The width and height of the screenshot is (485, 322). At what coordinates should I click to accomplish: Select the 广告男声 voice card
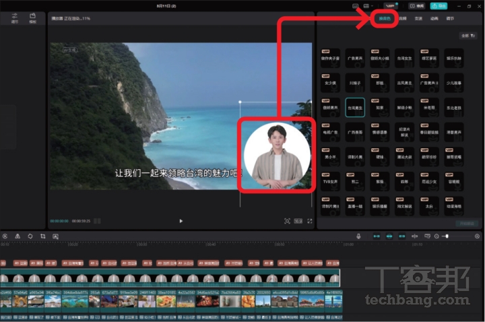click(355, 58)
